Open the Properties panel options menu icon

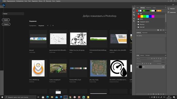[x=165, y=33]
